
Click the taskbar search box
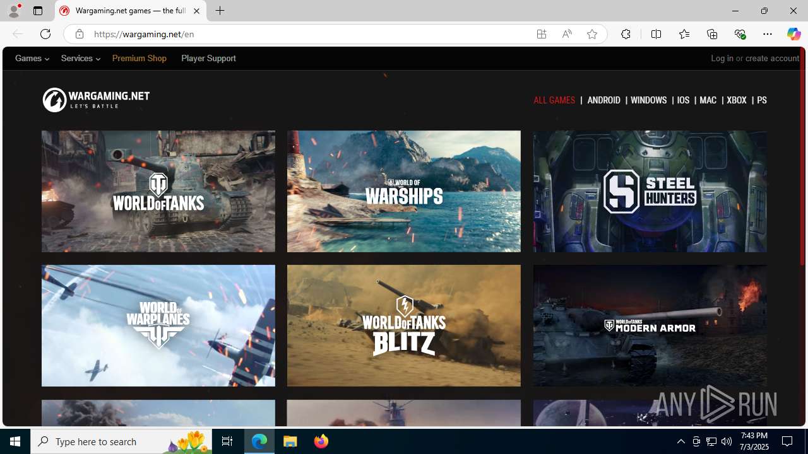pos(122,441)
